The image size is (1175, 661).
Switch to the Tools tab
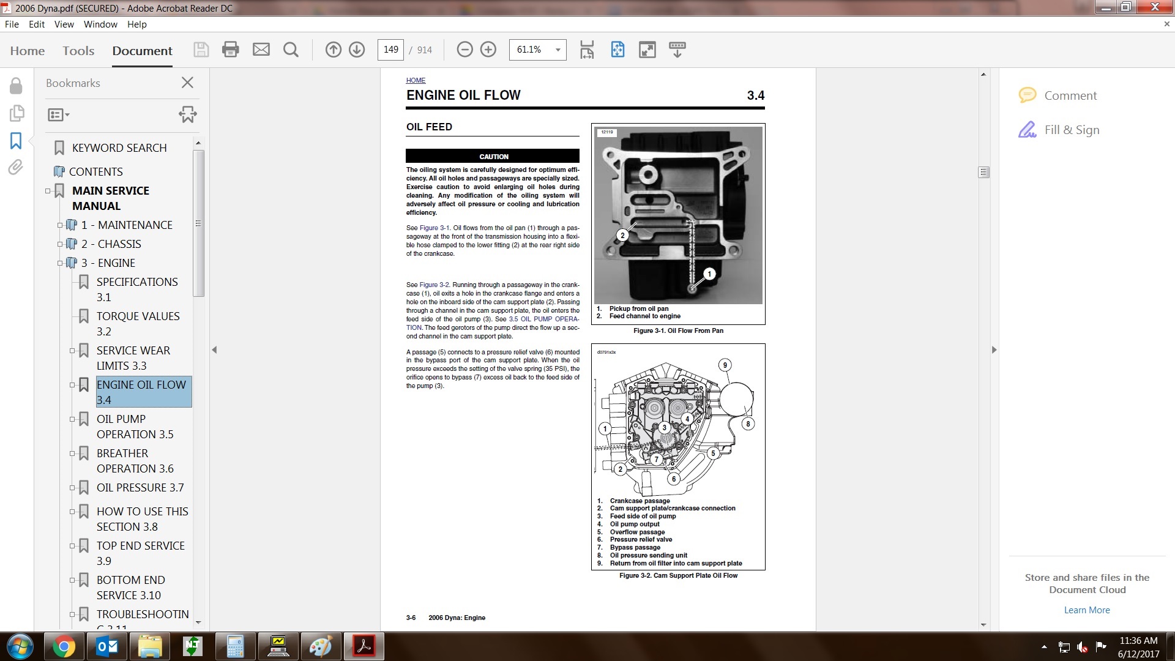click(78, 51)
